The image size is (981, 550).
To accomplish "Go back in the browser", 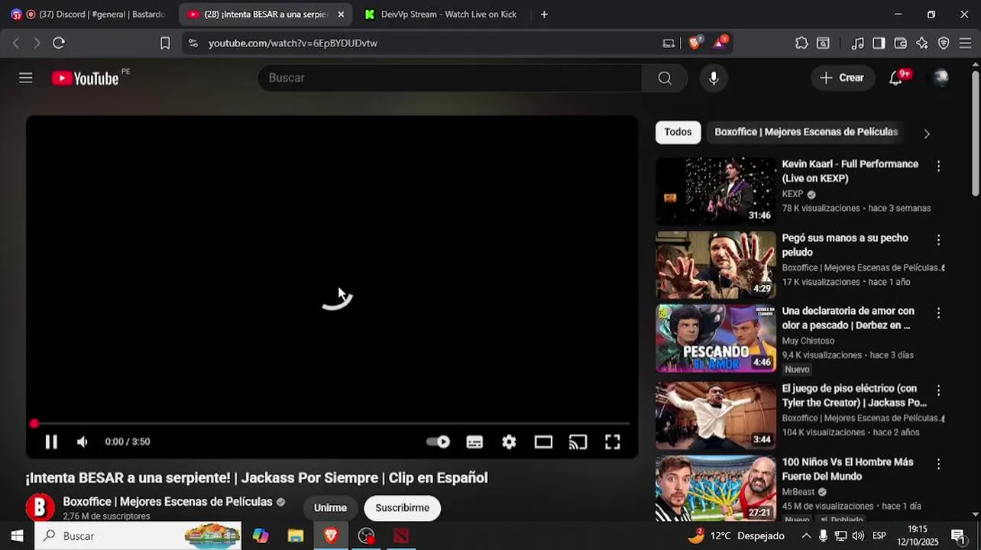I will click(15, 43).
